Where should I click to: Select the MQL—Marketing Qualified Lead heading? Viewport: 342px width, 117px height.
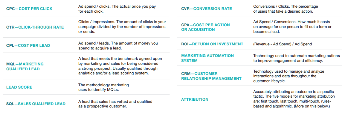[25, 66]
